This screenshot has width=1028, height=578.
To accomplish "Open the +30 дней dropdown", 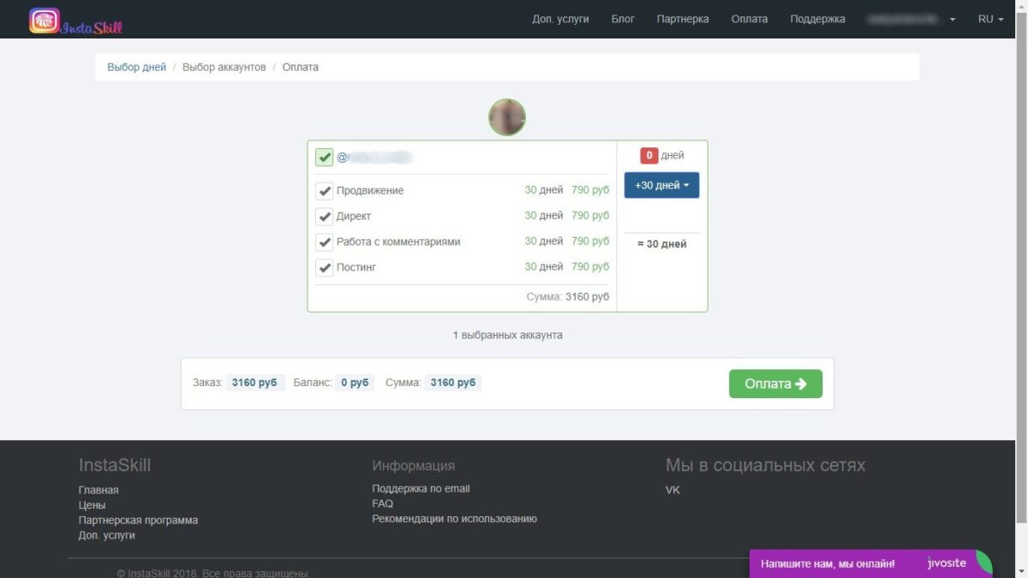I will point(661,185).
